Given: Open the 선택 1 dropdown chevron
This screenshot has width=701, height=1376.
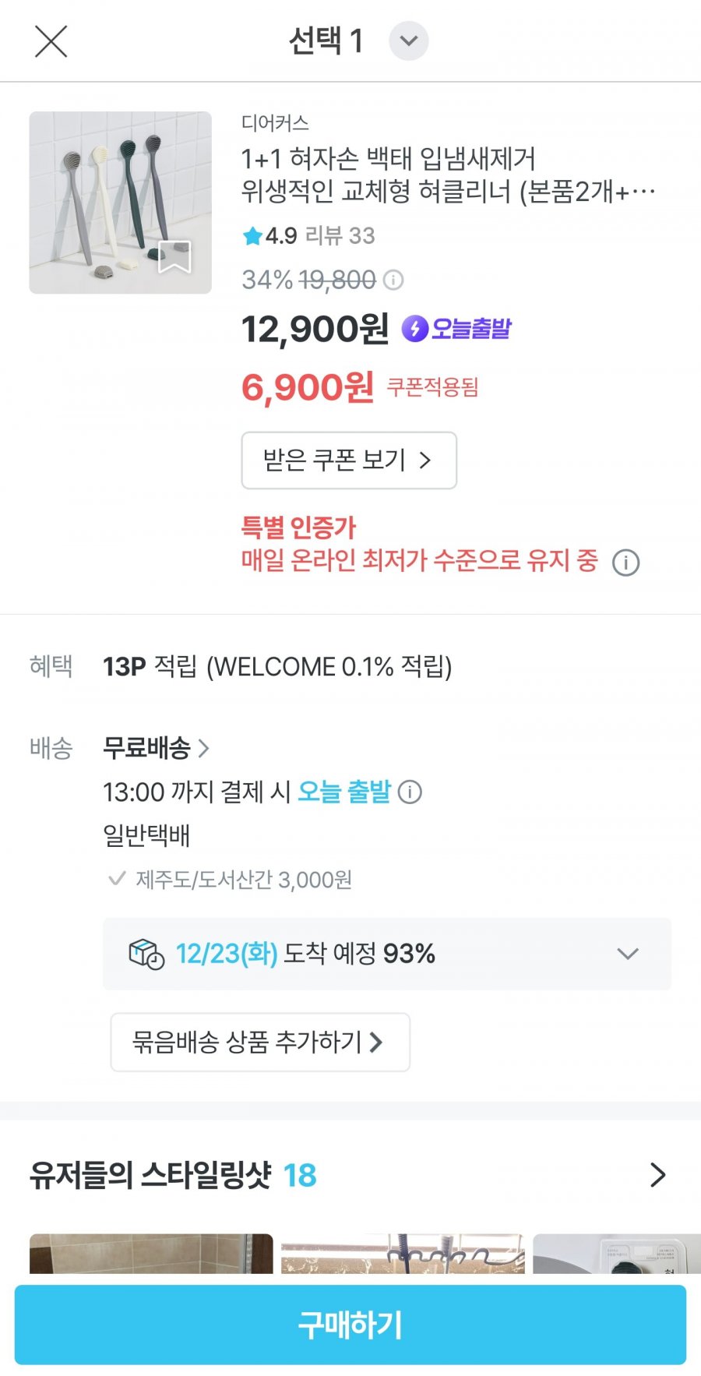Looking at the screenshot, I should click(409, 41).
